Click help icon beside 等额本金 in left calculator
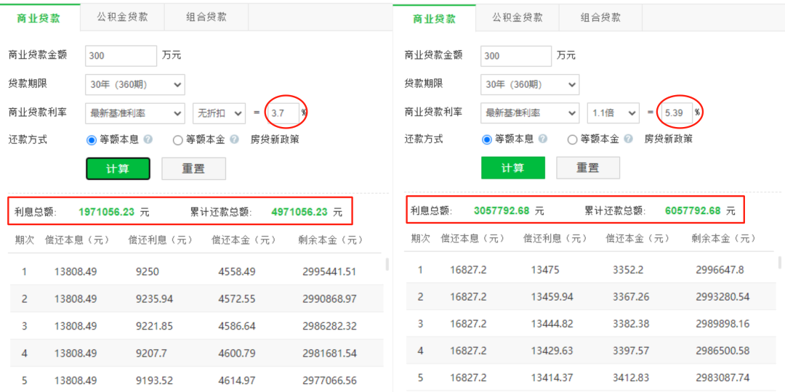The image size is (785, 392). pyautogui.click(x=234, y=139)
